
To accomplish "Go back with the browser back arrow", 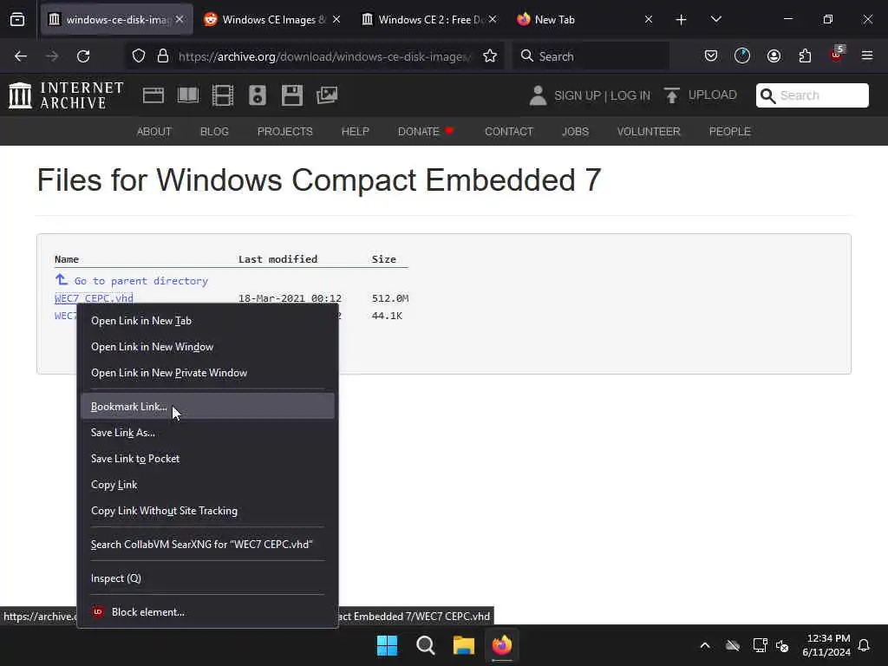I will click(x=21, y=56).
